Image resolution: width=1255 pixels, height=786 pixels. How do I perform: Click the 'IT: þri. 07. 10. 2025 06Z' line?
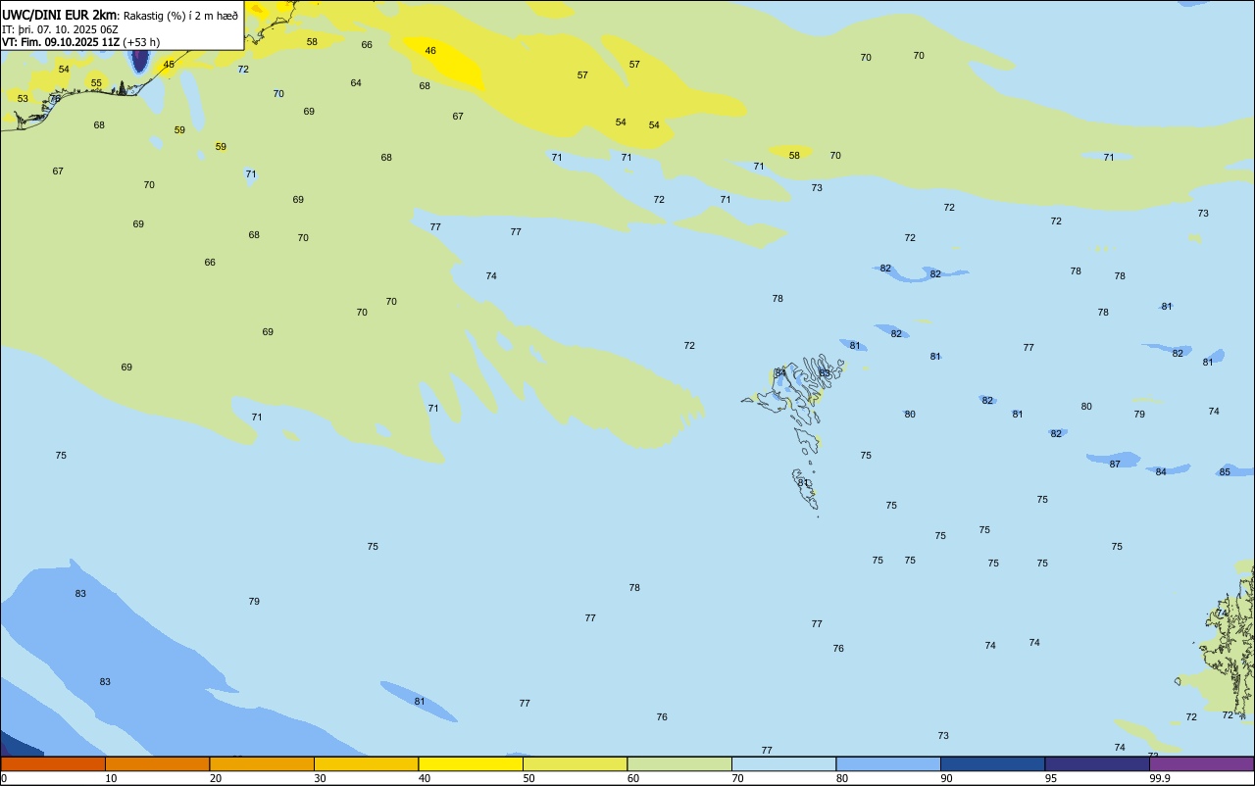(60, 29)
